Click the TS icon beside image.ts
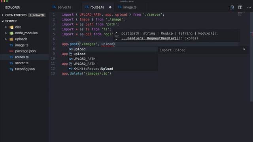The image size is (253, 142). pos(11,45)
